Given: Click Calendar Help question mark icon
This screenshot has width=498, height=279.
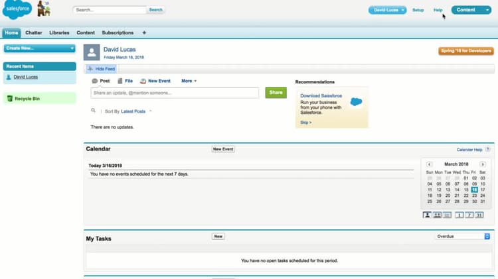Looking at the screenshot, I should (x=487, y=149).
